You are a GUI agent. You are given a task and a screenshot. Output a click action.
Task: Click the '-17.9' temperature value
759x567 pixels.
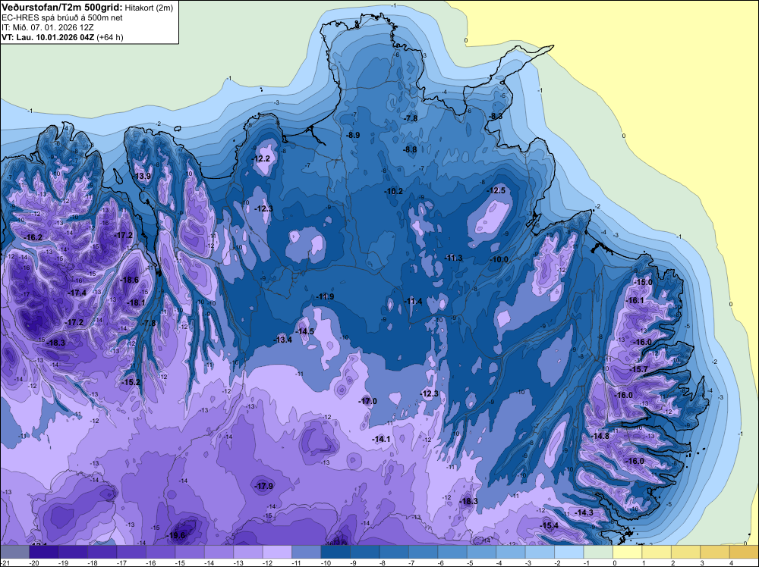tap(264, 486)
